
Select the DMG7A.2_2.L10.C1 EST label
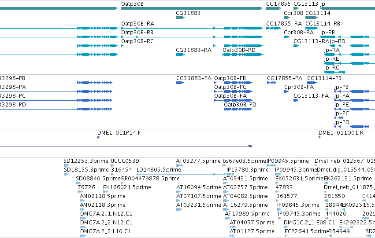click(x=106, y=232)
